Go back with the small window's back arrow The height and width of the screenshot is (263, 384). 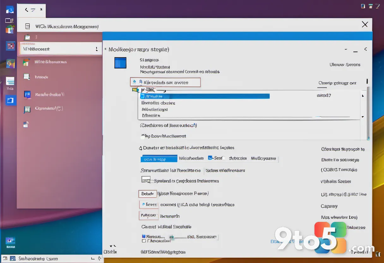click(27, 10)
